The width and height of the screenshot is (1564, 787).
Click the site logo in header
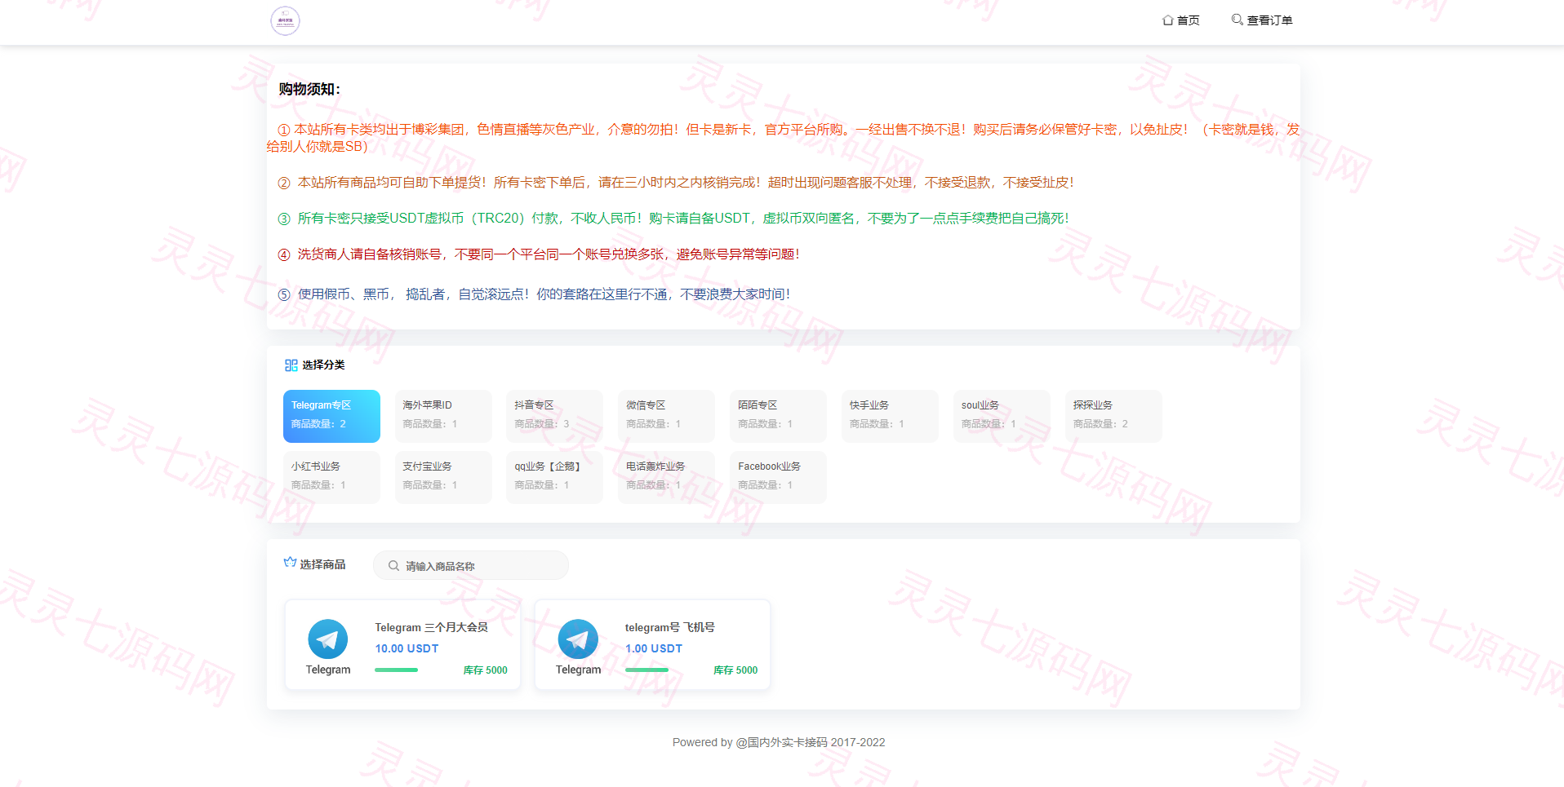pyautogui.click(x=285, y=20)
